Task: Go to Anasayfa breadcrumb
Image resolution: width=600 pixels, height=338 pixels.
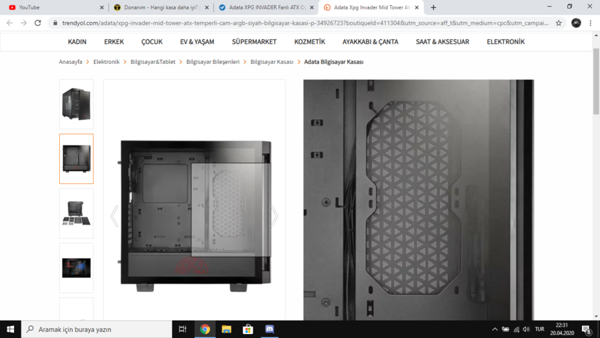Action: 71,61
